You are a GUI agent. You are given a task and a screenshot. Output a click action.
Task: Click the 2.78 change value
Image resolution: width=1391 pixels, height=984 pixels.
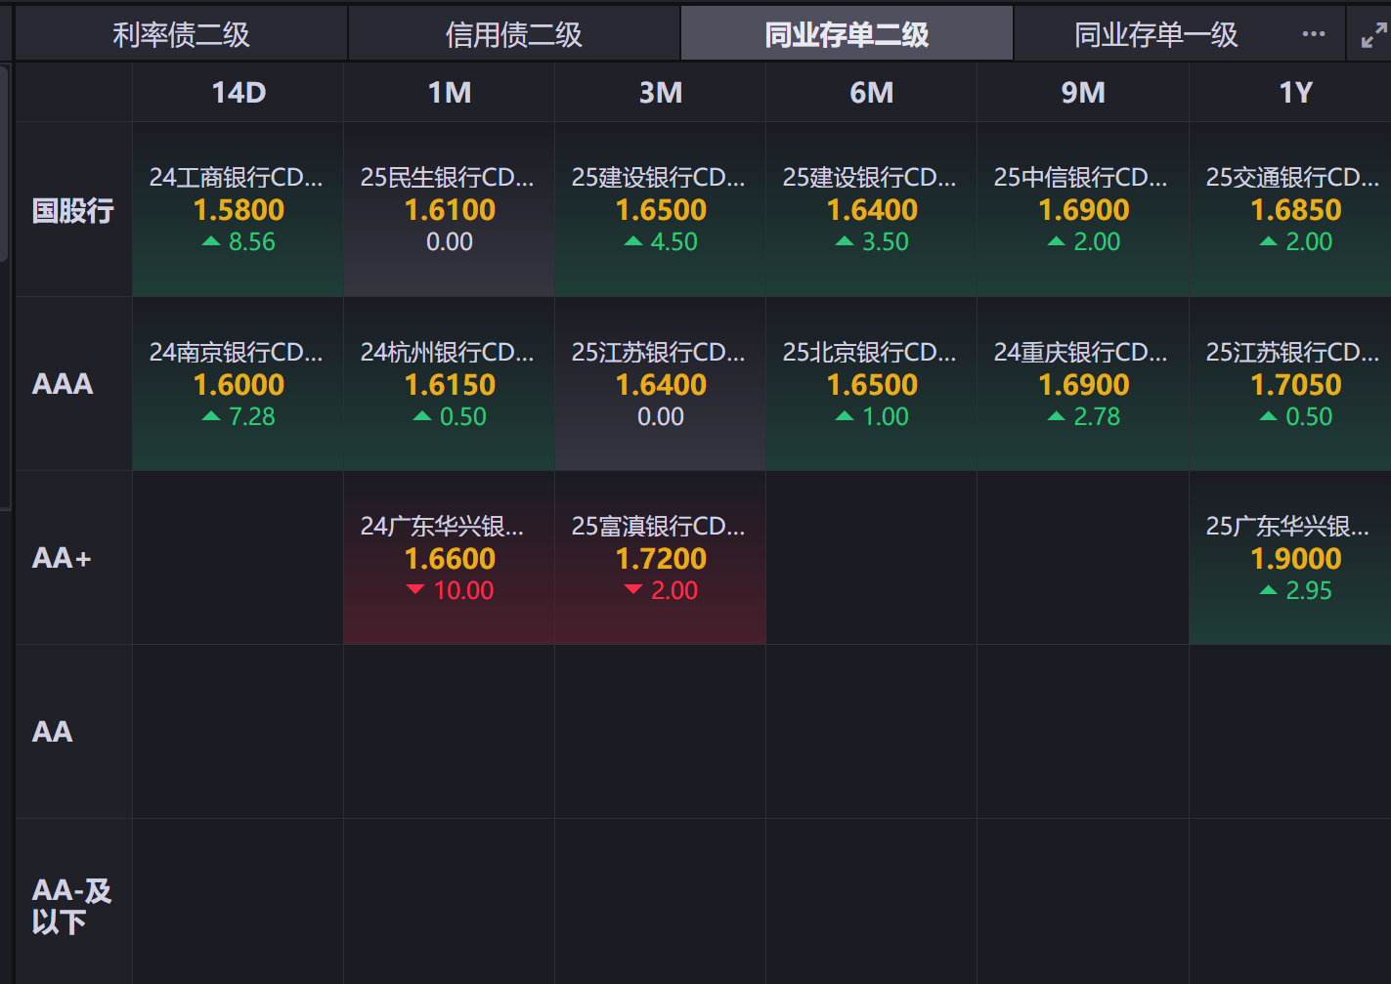[x=1097, y=417]
